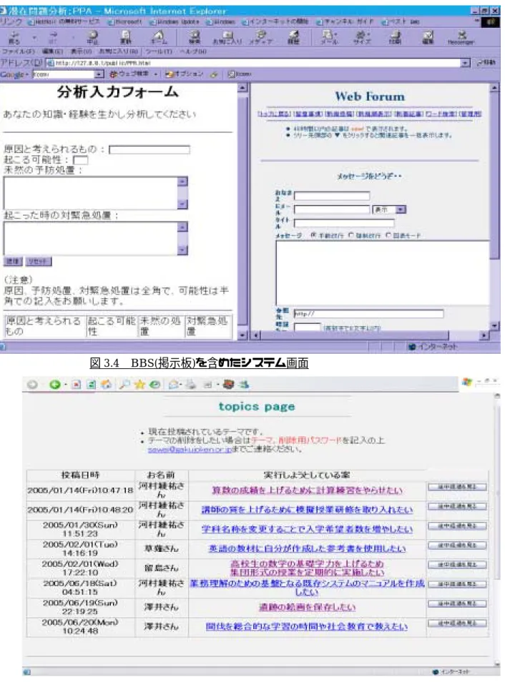Open the ファイル(F) menu
This screenshot has width=505, height=682.
pyautogui.click(x=19, y=51)
